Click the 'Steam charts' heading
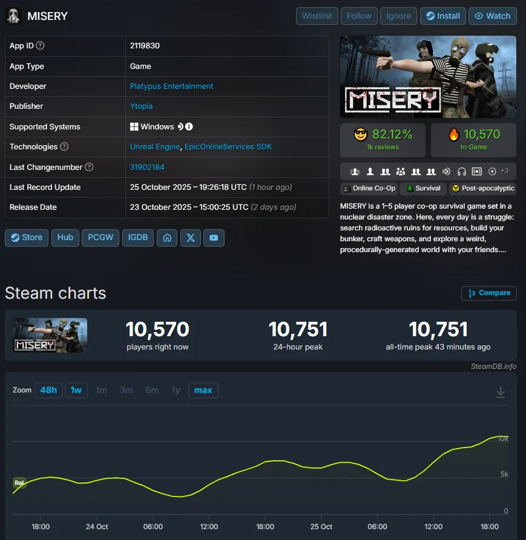The image size is (526, 540). click(x=56, y=293)
